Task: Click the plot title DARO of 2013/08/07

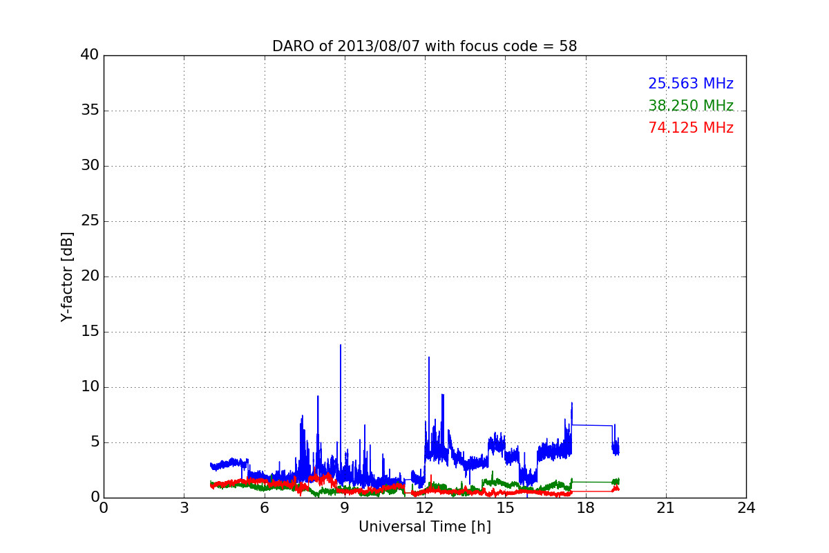Action: (424, 46)
